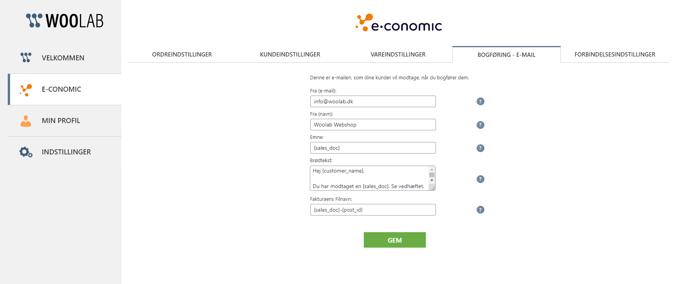This screenshot has width=676, height=284.
Task: Switch to Ordreindstillinger tab
Action: tap(182, 55)
